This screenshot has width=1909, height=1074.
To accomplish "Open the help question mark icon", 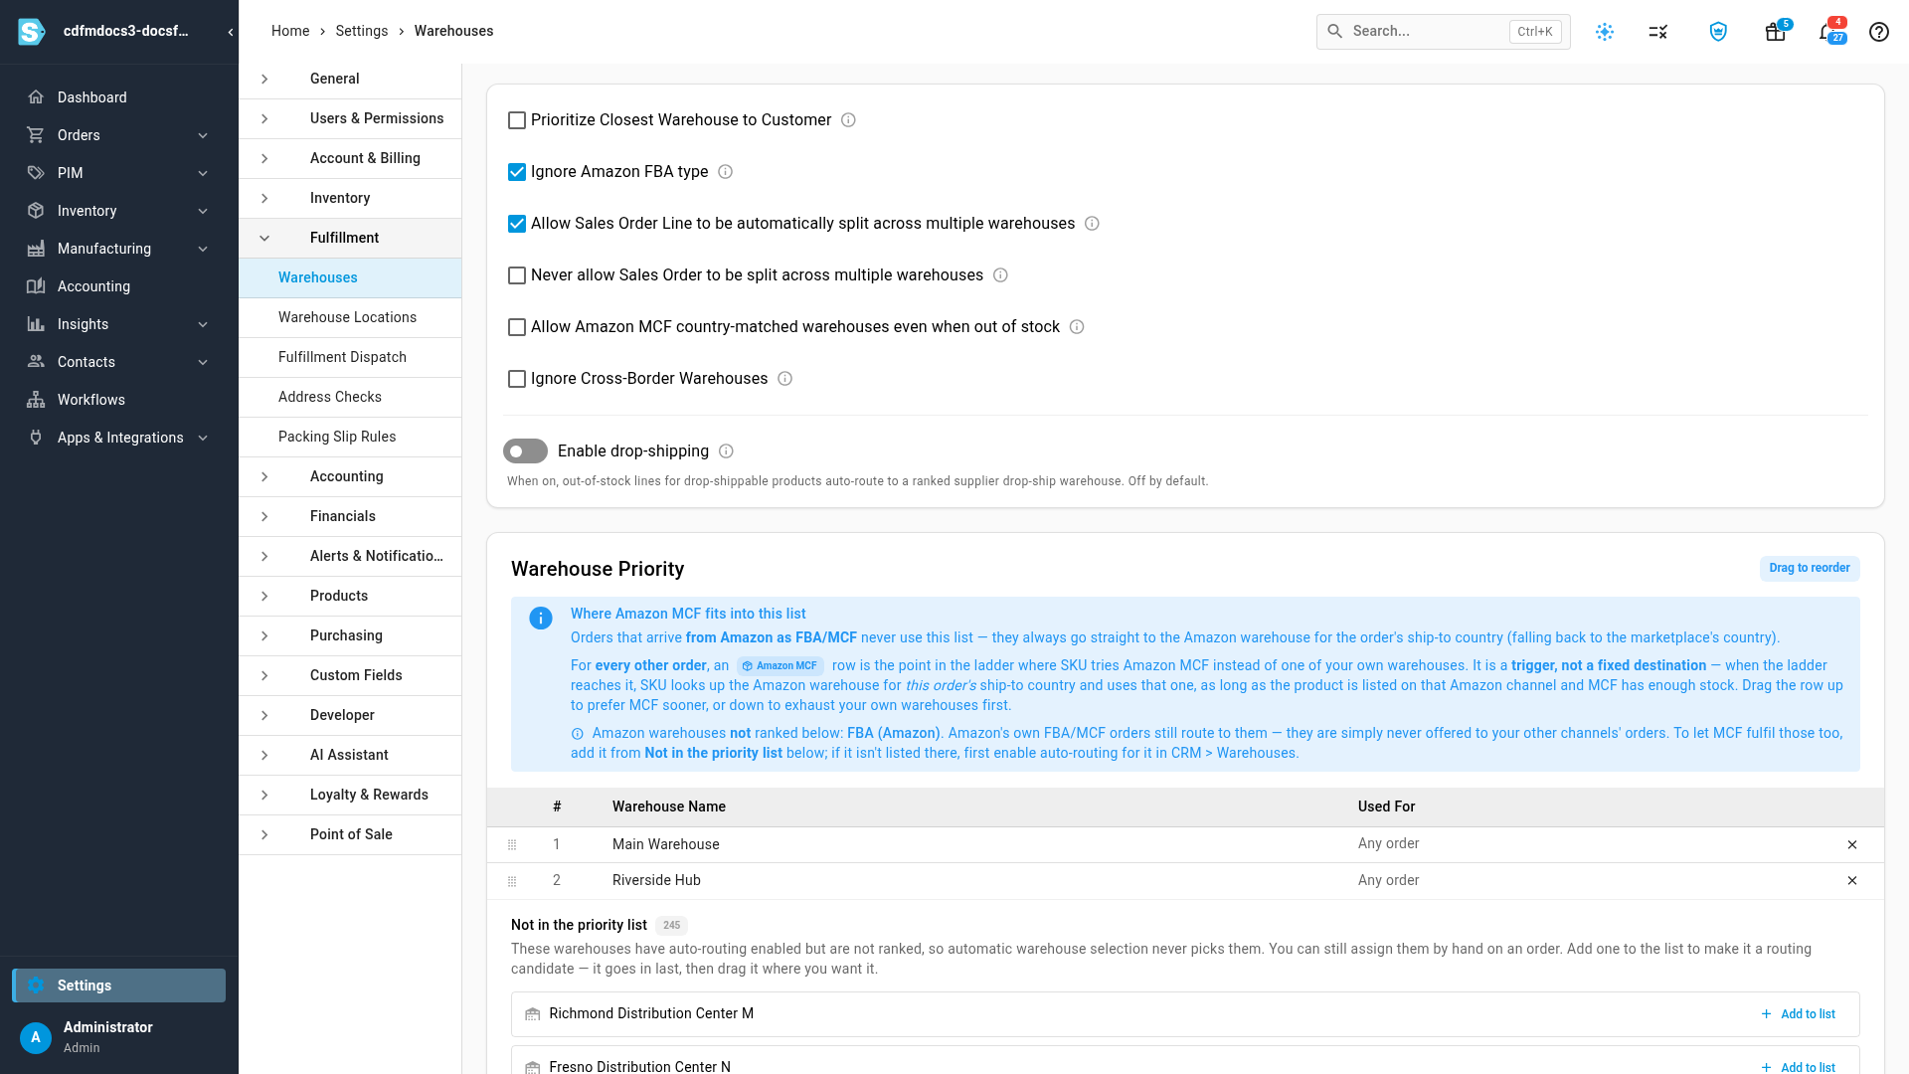I will (x=1878, y=32).
